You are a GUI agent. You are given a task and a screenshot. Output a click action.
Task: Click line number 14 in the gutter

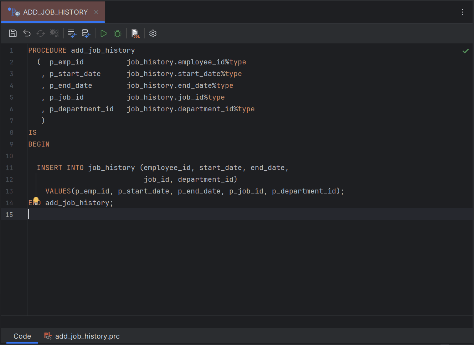[x=9, y=203]
